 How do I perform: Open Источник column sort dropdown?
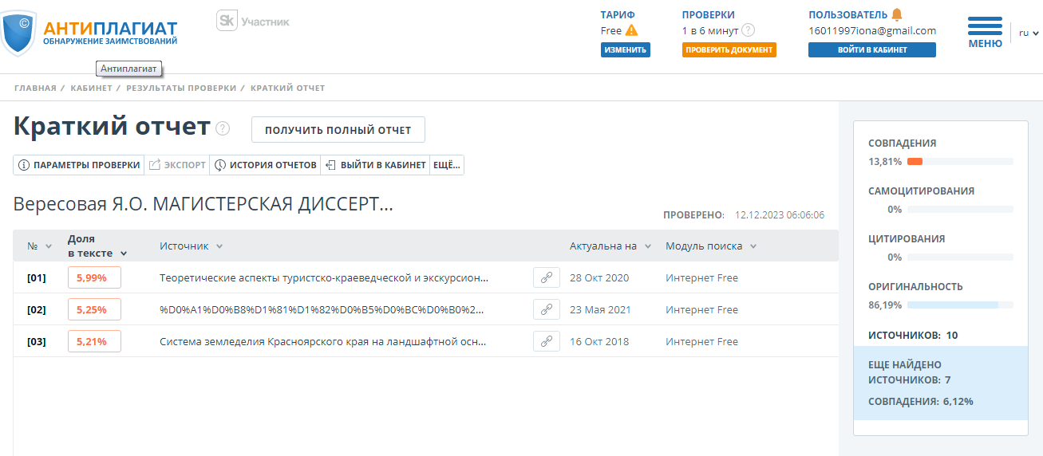click(219, 246)
